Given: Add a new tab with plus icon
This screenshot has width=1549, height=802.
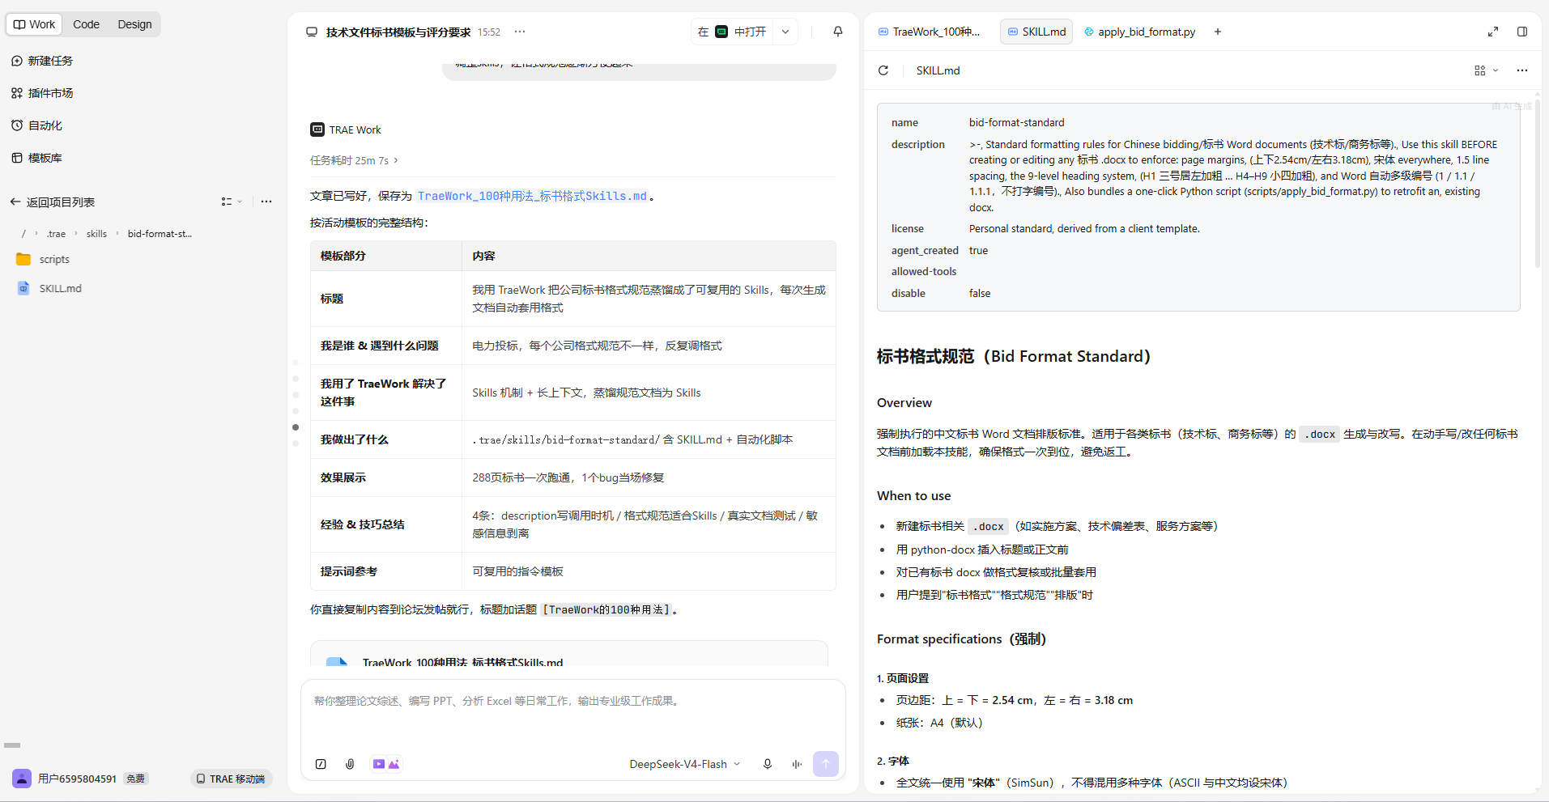Looking at the screenshot, I should point(1218,32).
